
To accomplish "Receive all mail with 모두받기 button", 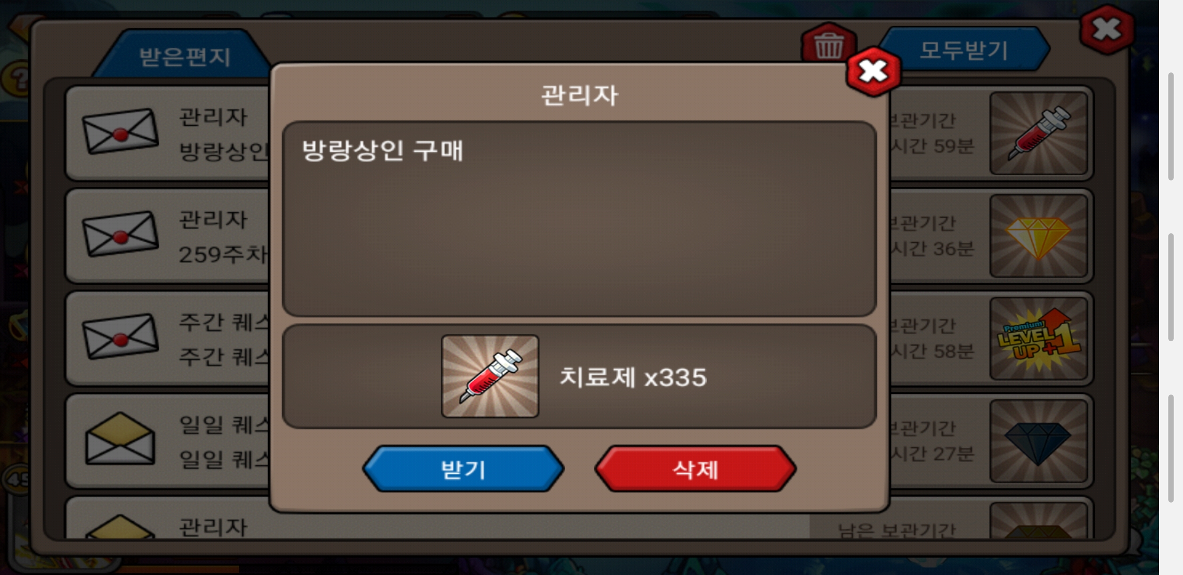I will pos(965,50).
